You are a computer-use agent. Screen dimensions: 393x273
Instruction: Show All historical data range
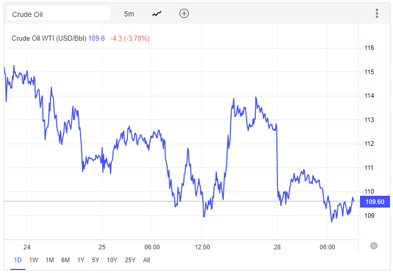[147, 260]
